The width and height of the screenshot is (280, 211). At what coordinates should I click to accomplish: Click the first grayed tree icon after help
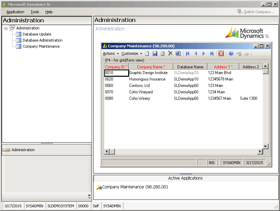(x=239, y=53)
